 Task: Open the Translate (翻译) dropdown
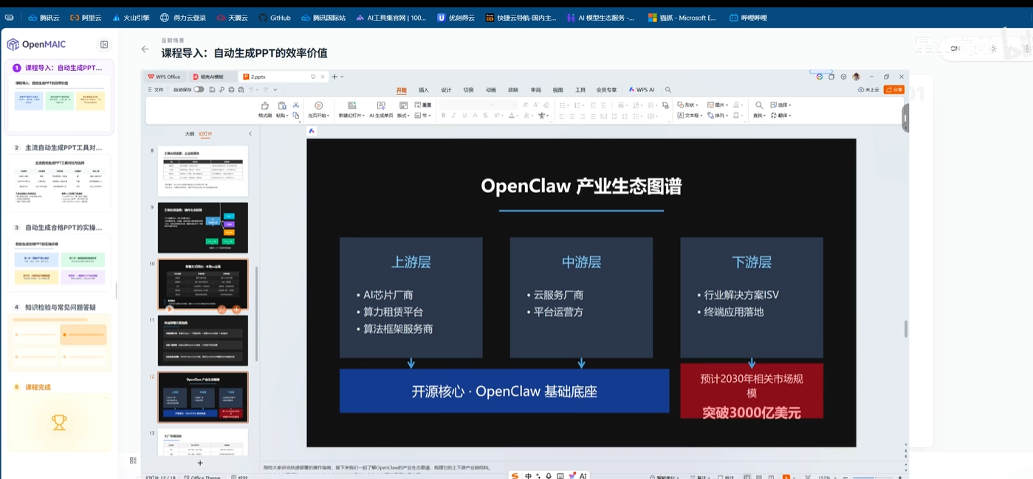(781, 116)
